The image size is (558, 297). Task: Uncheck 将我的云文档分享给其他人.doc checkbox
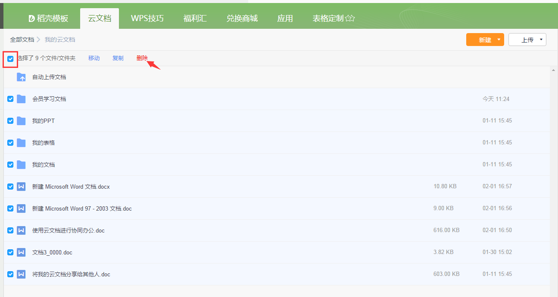[10, 274]
